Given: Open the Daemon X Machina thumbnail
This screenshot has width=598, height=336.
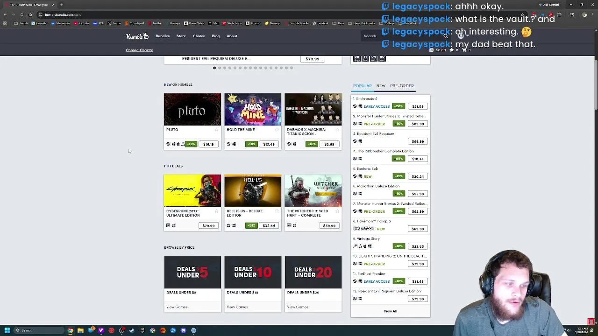Looking at the screenshot, I should [313, 110].
